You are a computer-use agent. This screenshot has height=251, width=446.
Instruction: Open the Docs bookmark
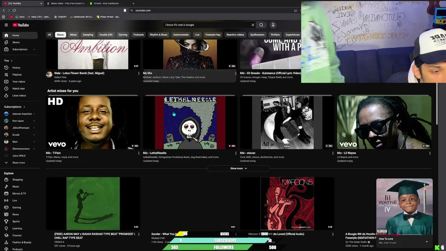pyautogui.click(x=20, y=17)
